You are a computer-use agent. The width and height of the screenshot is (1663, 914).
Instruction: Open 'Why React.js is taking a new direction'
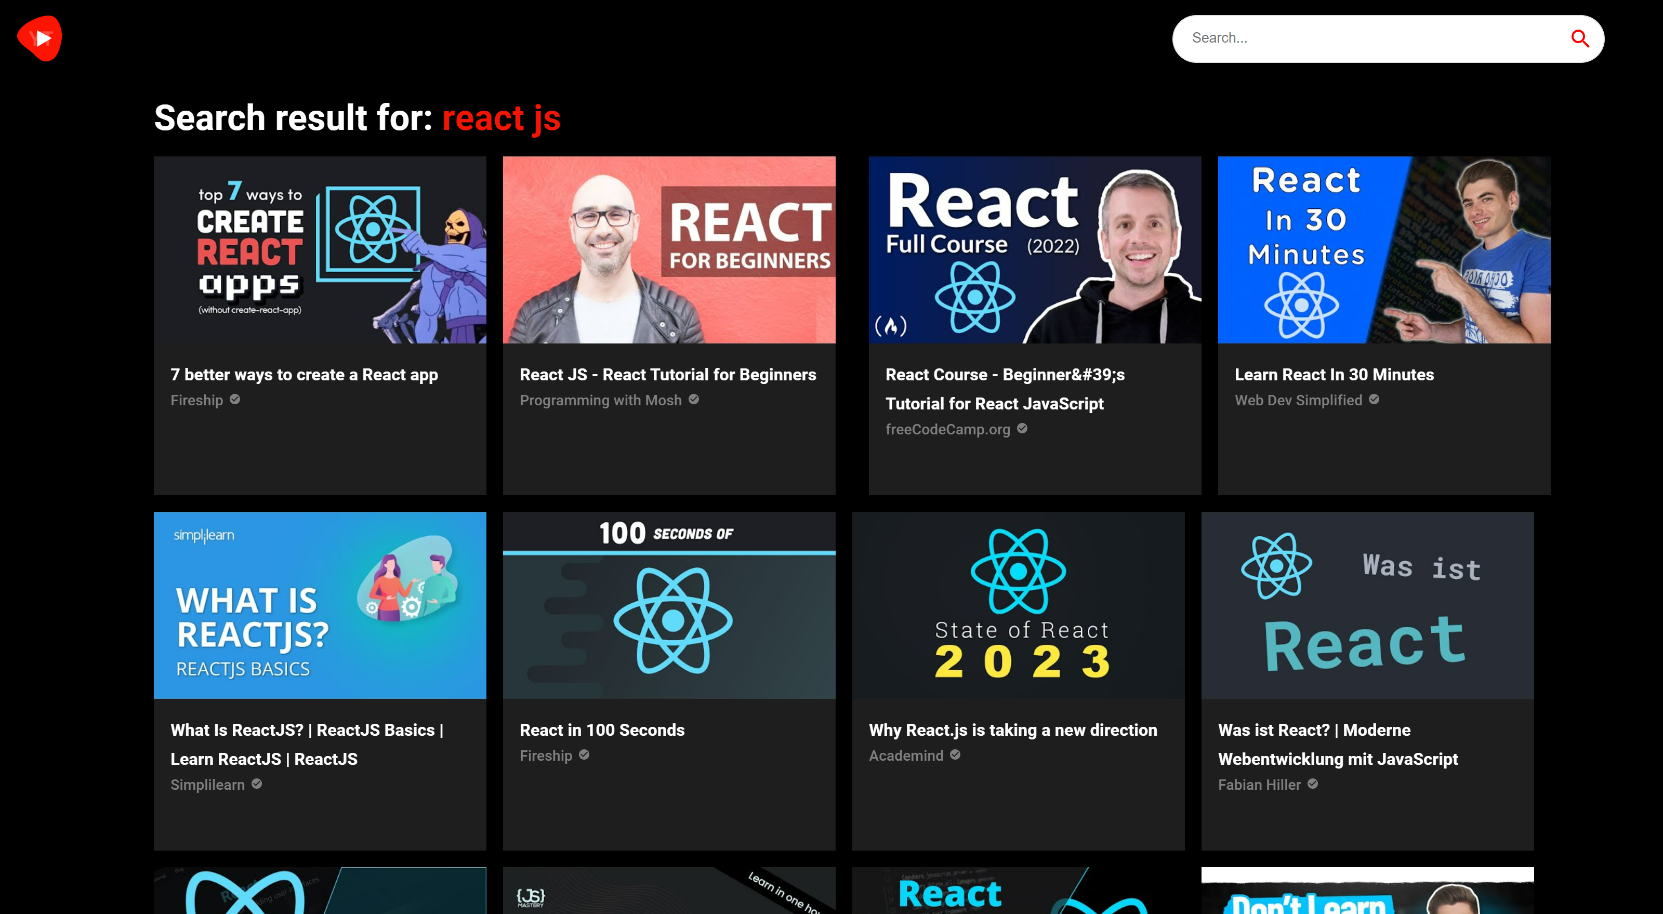tap(1012, 730)
